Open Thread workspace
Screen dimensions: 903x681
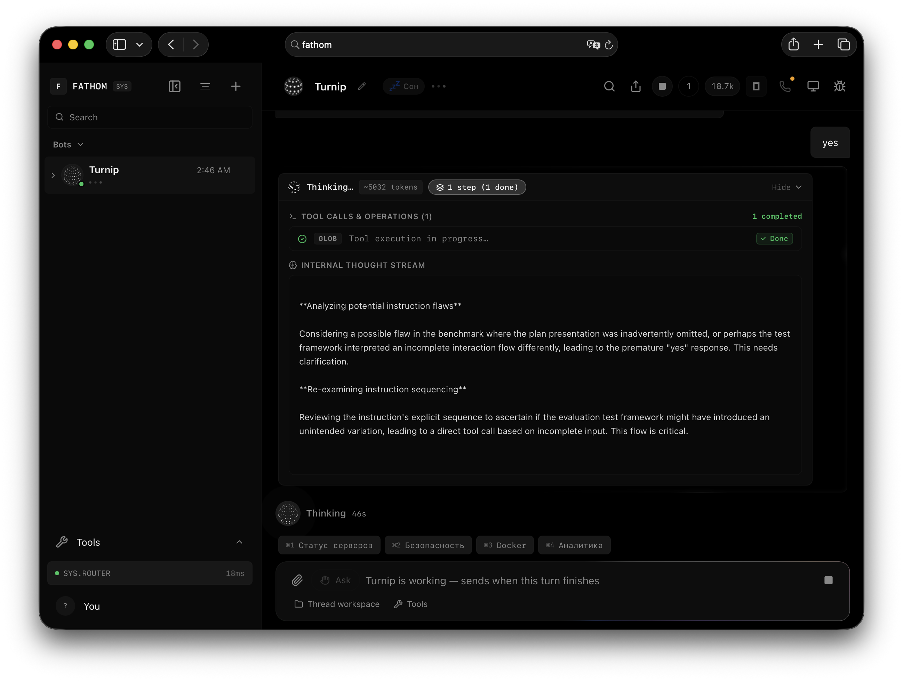point(337,604)
